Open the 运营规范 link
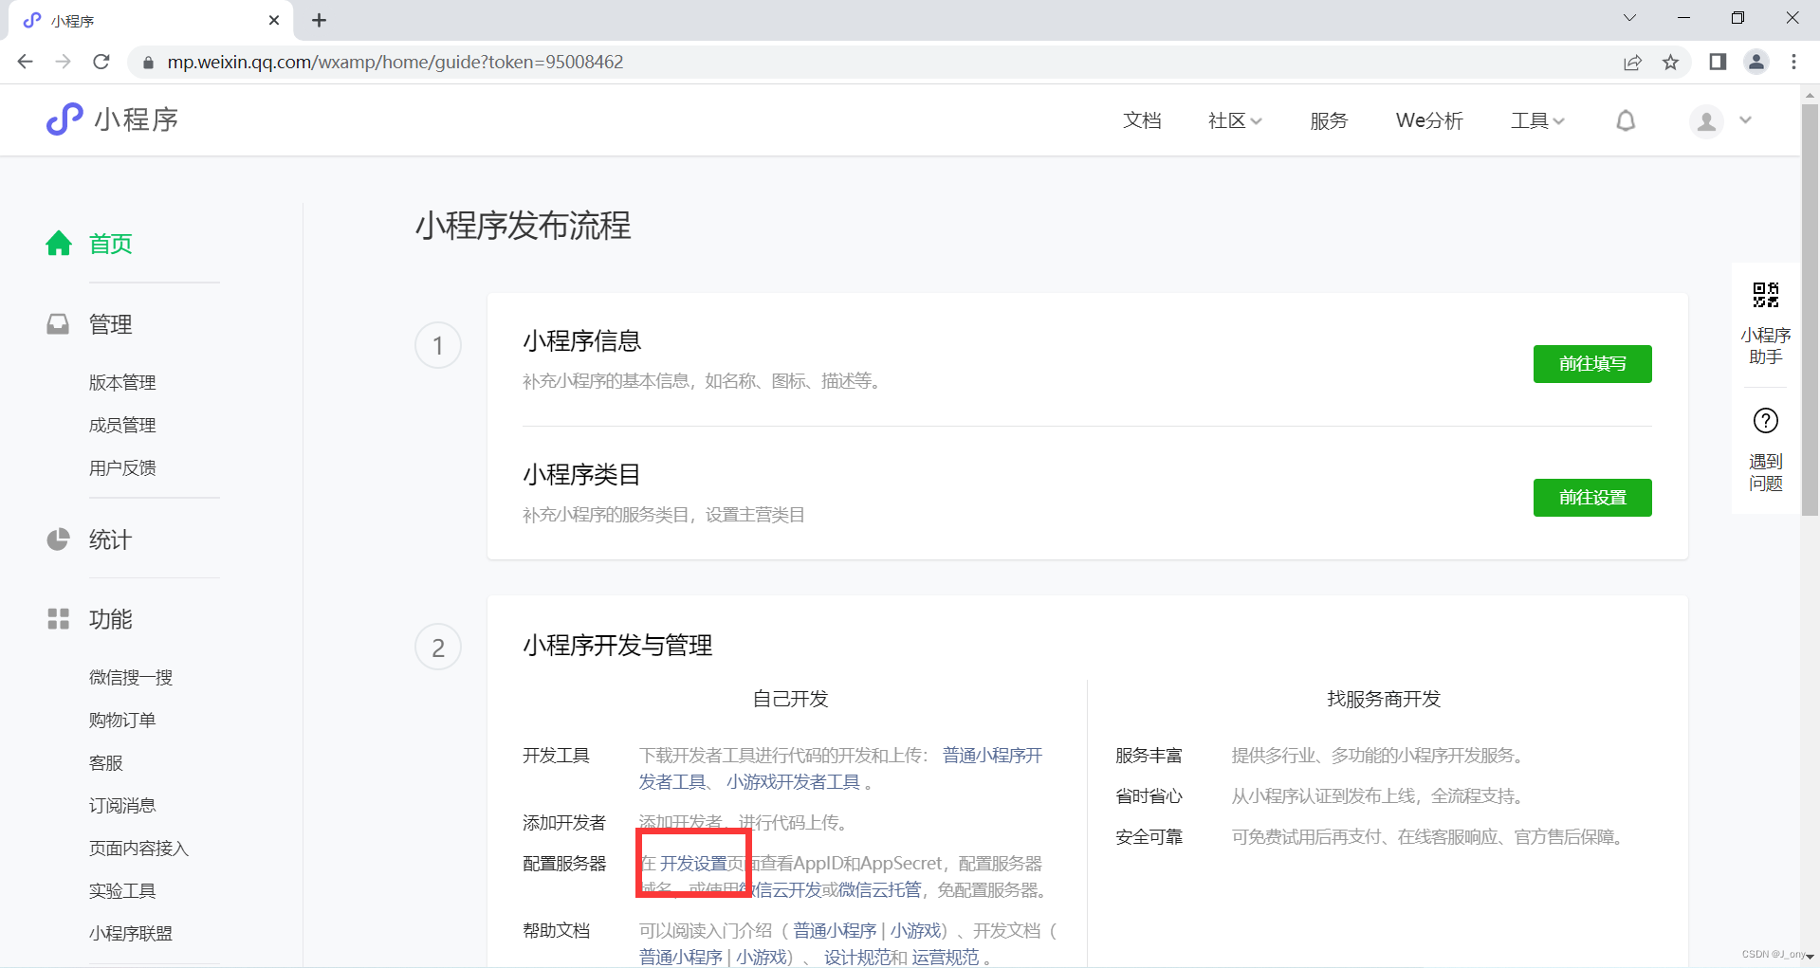 click(x=946, y=958)
